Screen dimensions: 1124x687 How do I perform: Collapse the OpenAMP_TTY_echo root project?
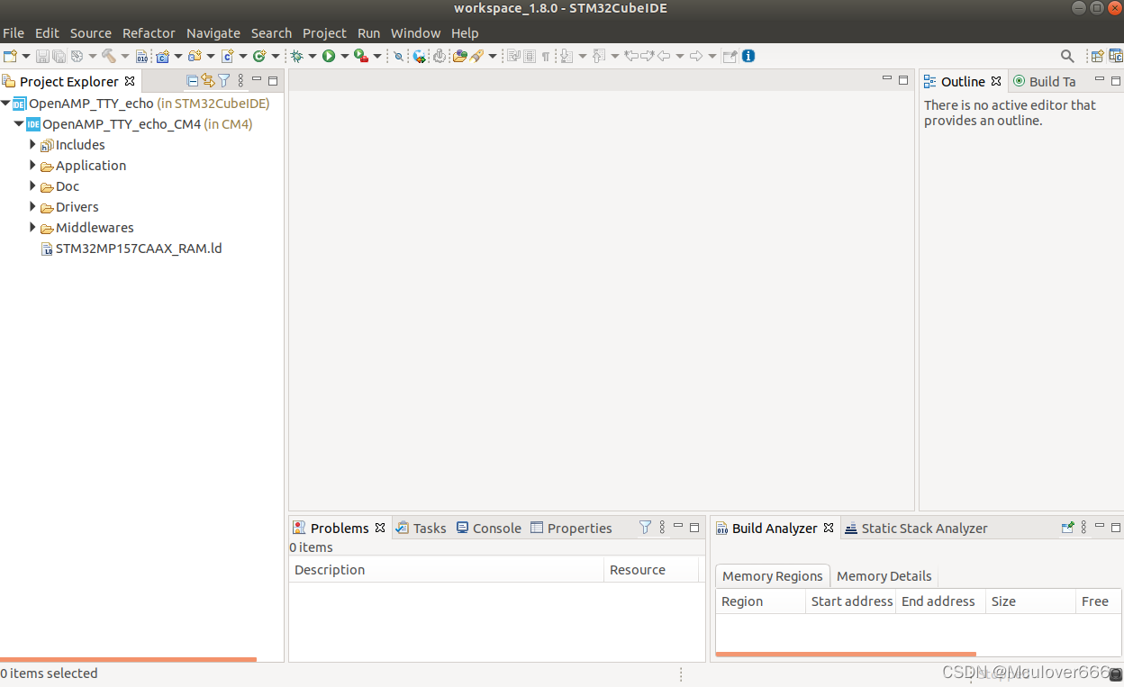click(x=5, y=104)
